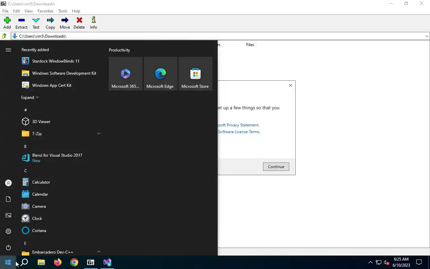Open the user account icon in Start
Screen dimensions: 430x269
click(8, 183)
